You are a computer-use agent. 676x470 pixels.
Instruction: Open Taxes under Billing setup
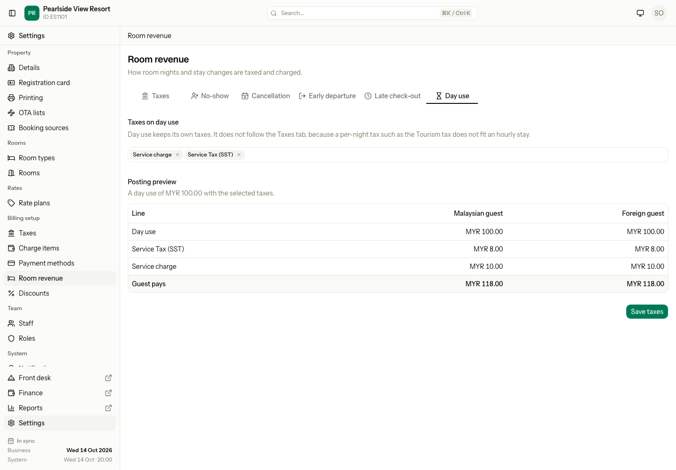coord(60,233)
